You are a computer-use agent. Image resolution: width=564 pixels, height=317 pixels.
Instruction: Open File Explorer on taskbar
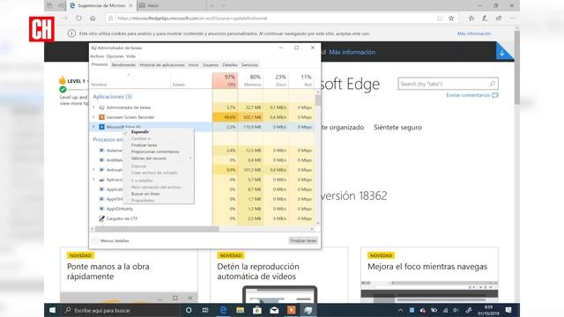tap(240, 310)
